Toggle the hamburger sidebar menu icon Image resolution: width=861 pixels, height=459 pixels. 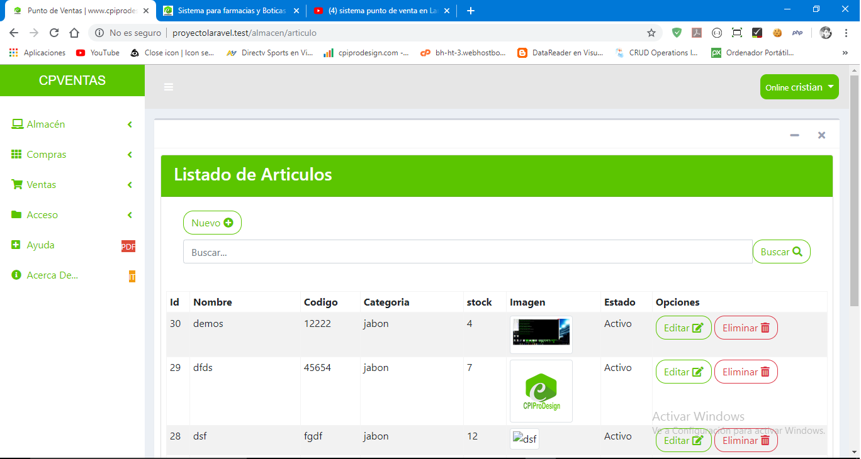pos(169,87)
